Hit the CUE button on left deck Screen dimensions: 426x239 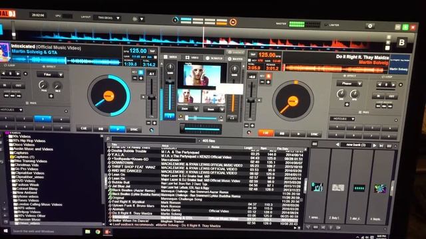click(x=84, y=128)
